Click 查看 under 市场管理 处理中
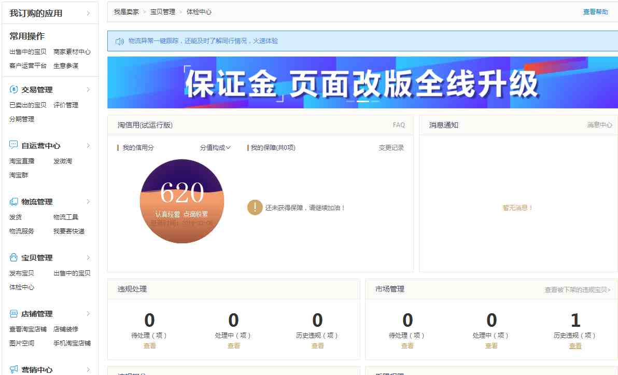 coord(491,345)
